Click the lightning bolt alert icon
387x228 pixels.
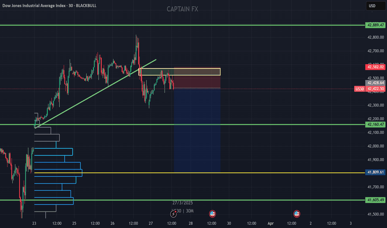coord(174,214)
